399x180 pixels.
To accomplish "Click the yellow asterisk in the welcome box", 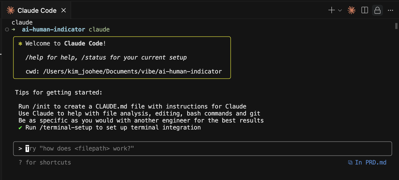I will 20,44.
